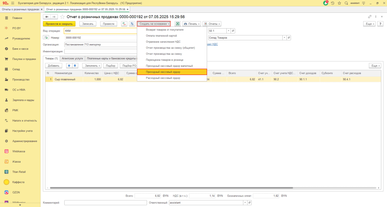Open the Печать dropdown
Image resolution: width=387 pixels, height=207 pixels.
[x=192, y=24]
